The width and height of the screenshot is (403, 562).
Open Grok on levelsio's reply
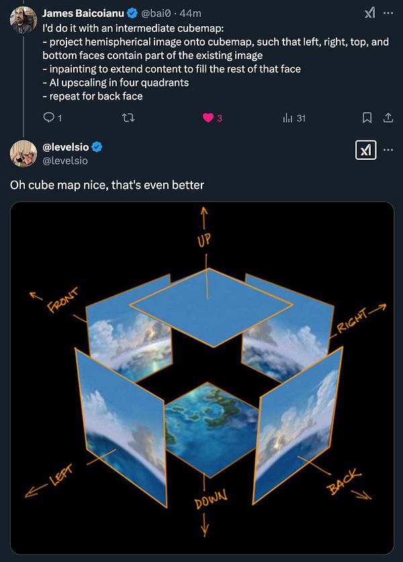tap(365, 150)
